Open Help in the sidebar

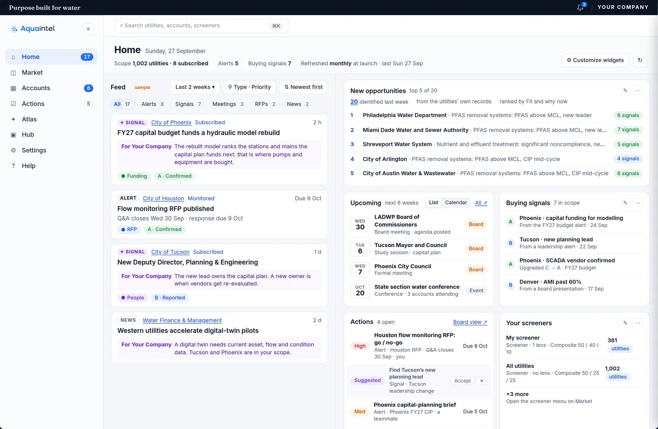point(52,166)
